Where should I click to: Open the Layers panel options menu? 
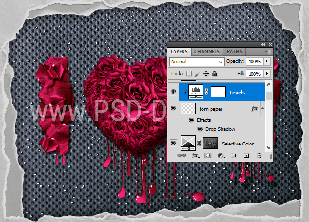click(269, 52)
